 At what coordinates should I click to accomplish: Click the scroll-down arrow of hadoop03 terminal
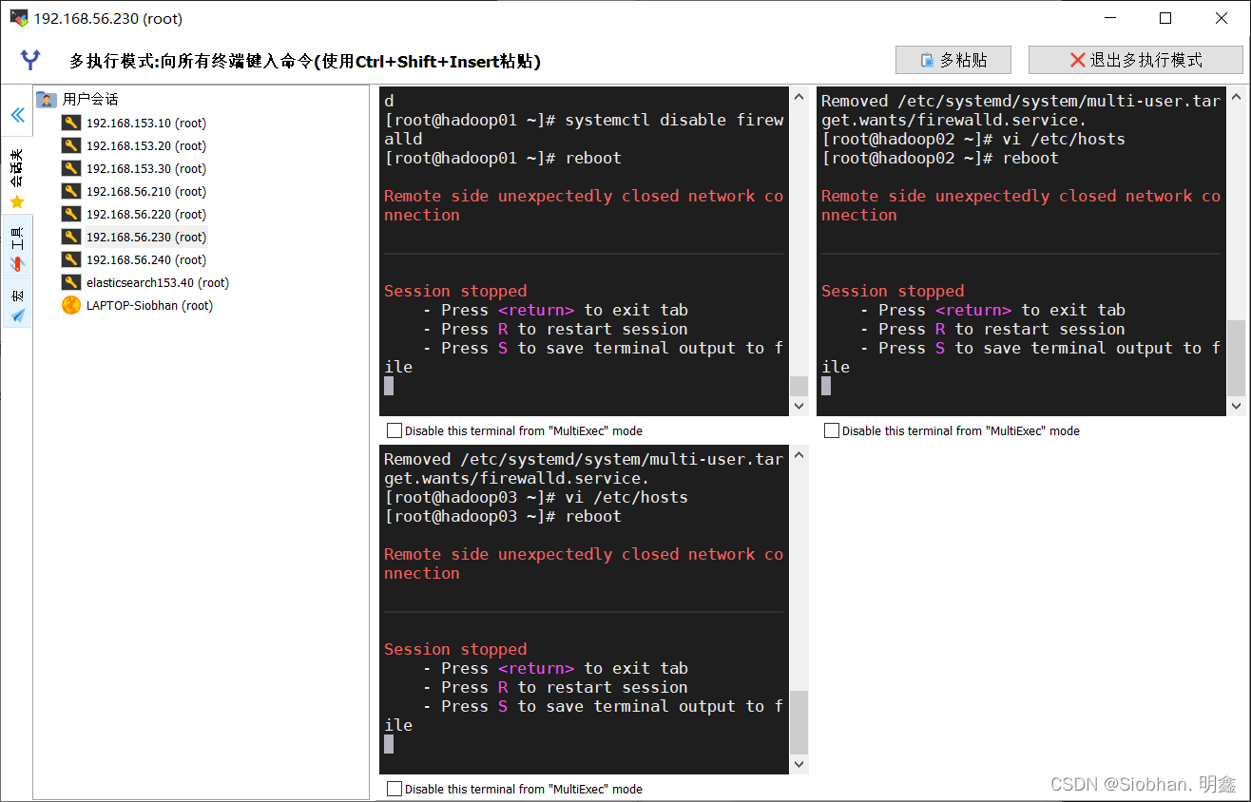799,764
